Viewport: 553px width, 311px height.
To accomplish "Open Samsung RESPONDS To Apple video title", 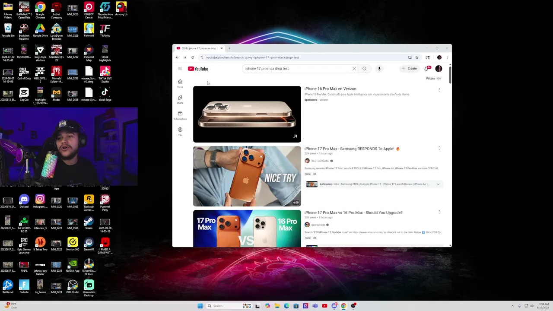I will pos(352,149).
